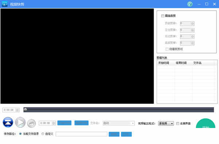Click the 底部剪掉 spinner arrows
The height and width of the screenshot is (144, 219).
coord(193,43)
